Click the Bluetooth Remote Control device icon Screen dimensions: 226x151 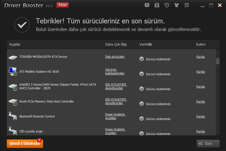coord(13,116)
